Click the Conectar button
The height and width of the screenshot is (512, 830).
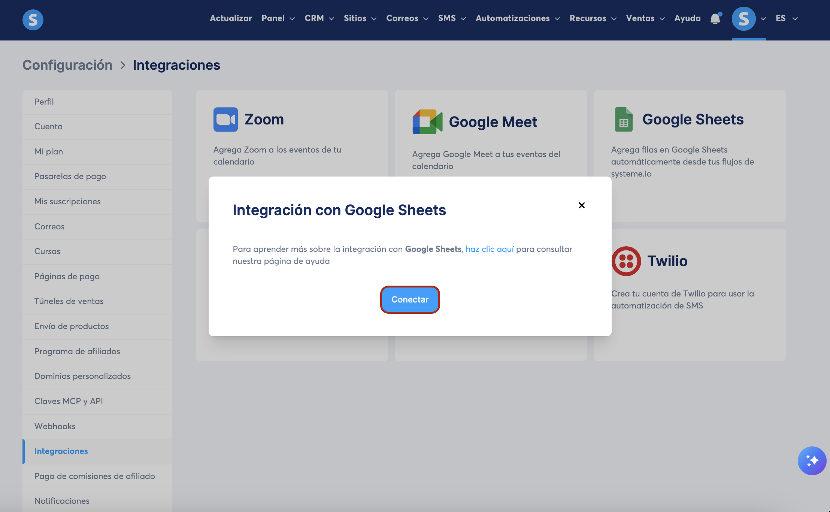[410, 299]
